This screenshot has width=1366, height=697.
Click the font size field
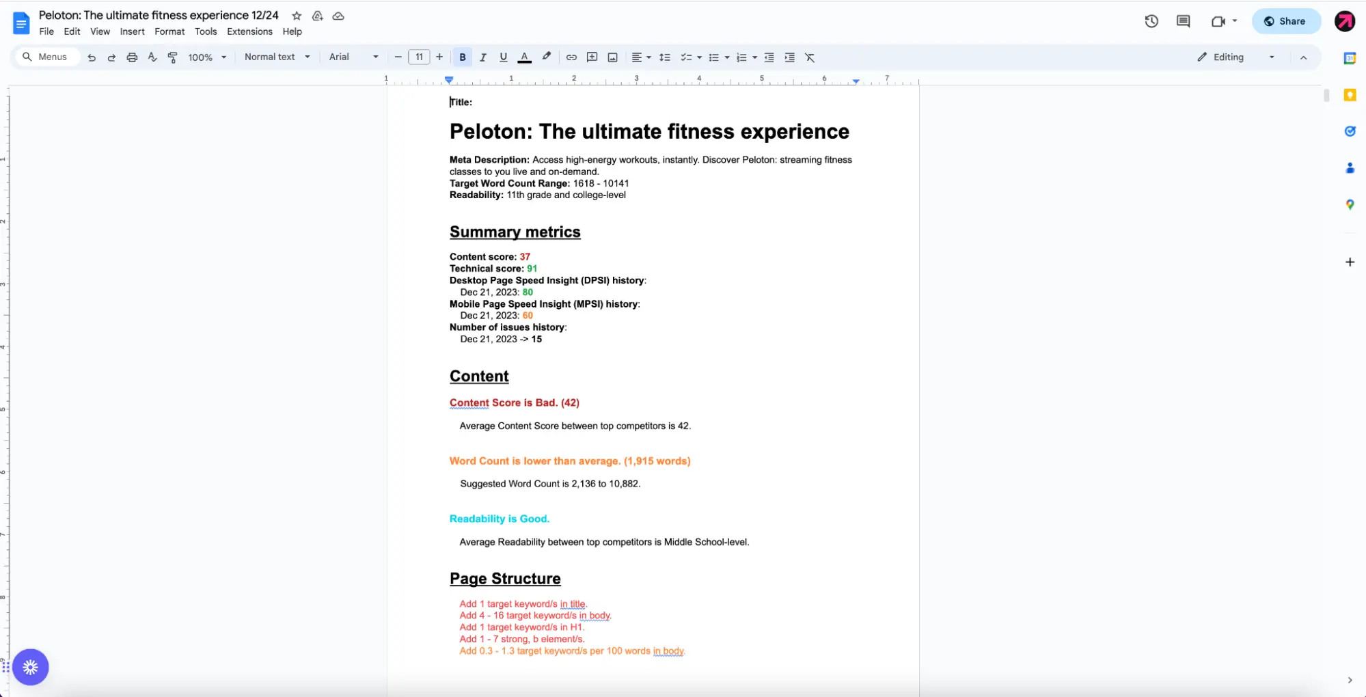coord(419,57)
